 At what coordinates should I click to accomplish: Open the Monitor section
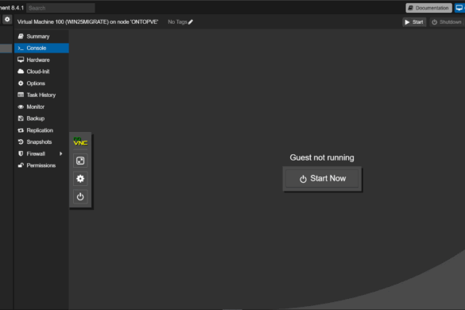41,107
